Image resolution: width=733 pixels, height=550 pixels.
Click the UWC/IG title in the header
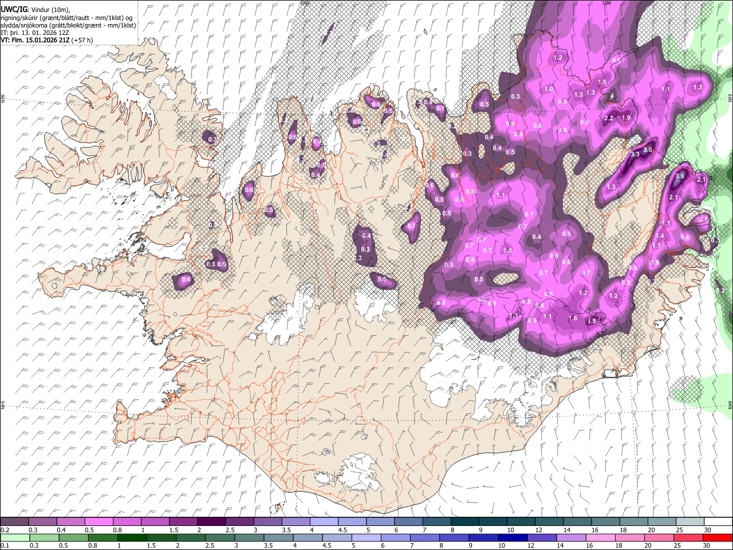pyautogui.click(x=14, y=9)
